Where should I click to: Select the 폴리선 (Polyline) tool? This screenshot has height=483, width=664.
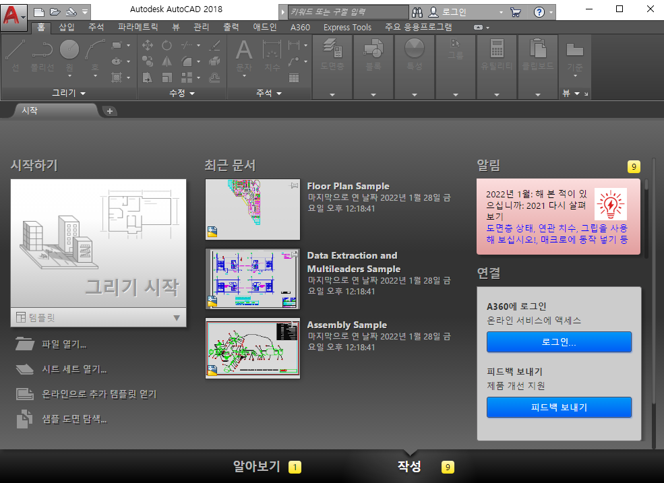42,56
